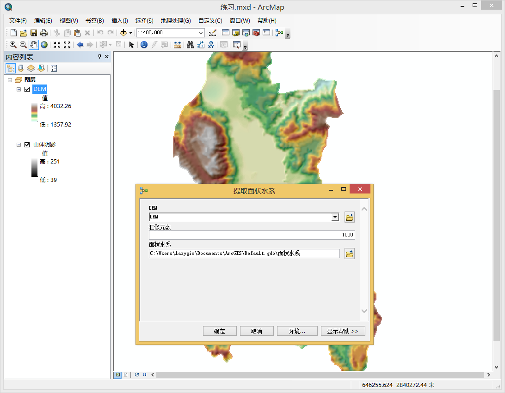Open the 编辑(E) menu
The image size is (505, 393).
[x=43, y=21]
